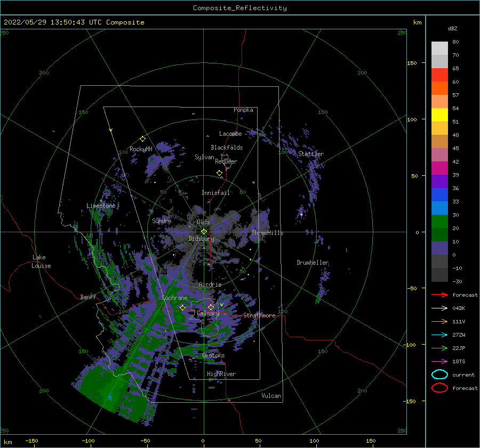Pick the red 60-65 dBZ color swatch
Screen dimensions: 480x448
439,75
